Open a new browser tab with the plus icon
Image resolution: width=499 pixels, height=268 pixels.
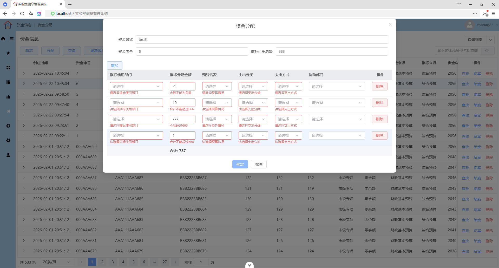70,4
